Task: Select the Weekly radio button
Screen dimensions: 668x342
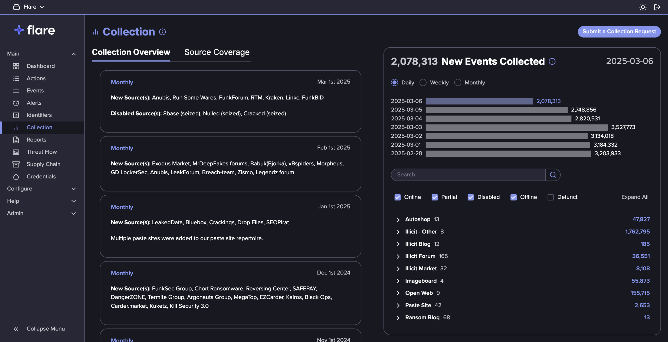Action: click(x=423, y=83)
